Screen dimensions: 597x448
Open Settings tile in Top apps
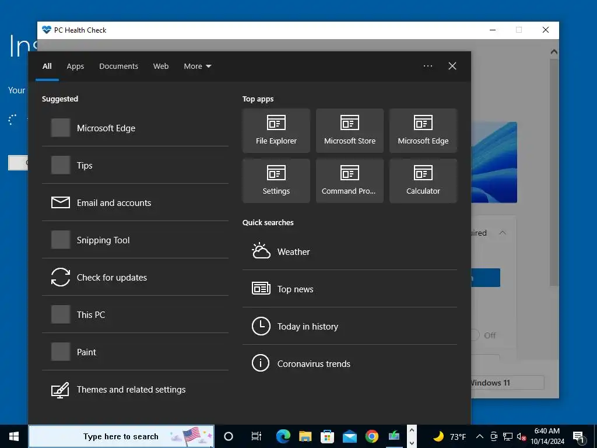[x=276, y=181]
